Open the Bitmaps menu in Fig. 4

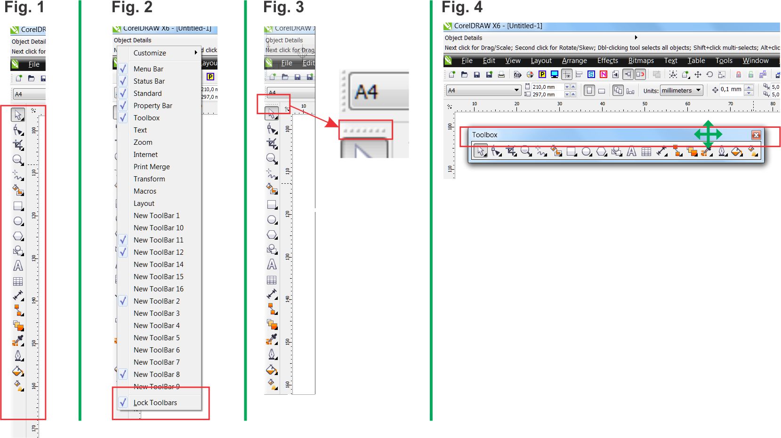(x=641, y=61)
